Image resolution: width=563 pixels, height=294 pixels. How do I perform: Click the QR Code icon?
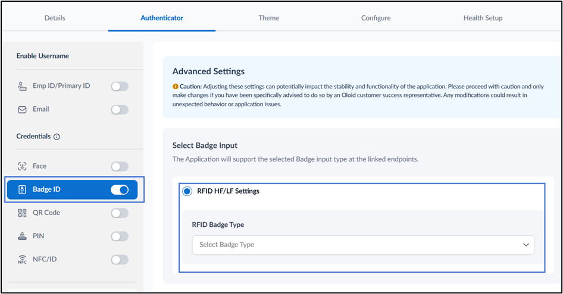pos(22,213)
